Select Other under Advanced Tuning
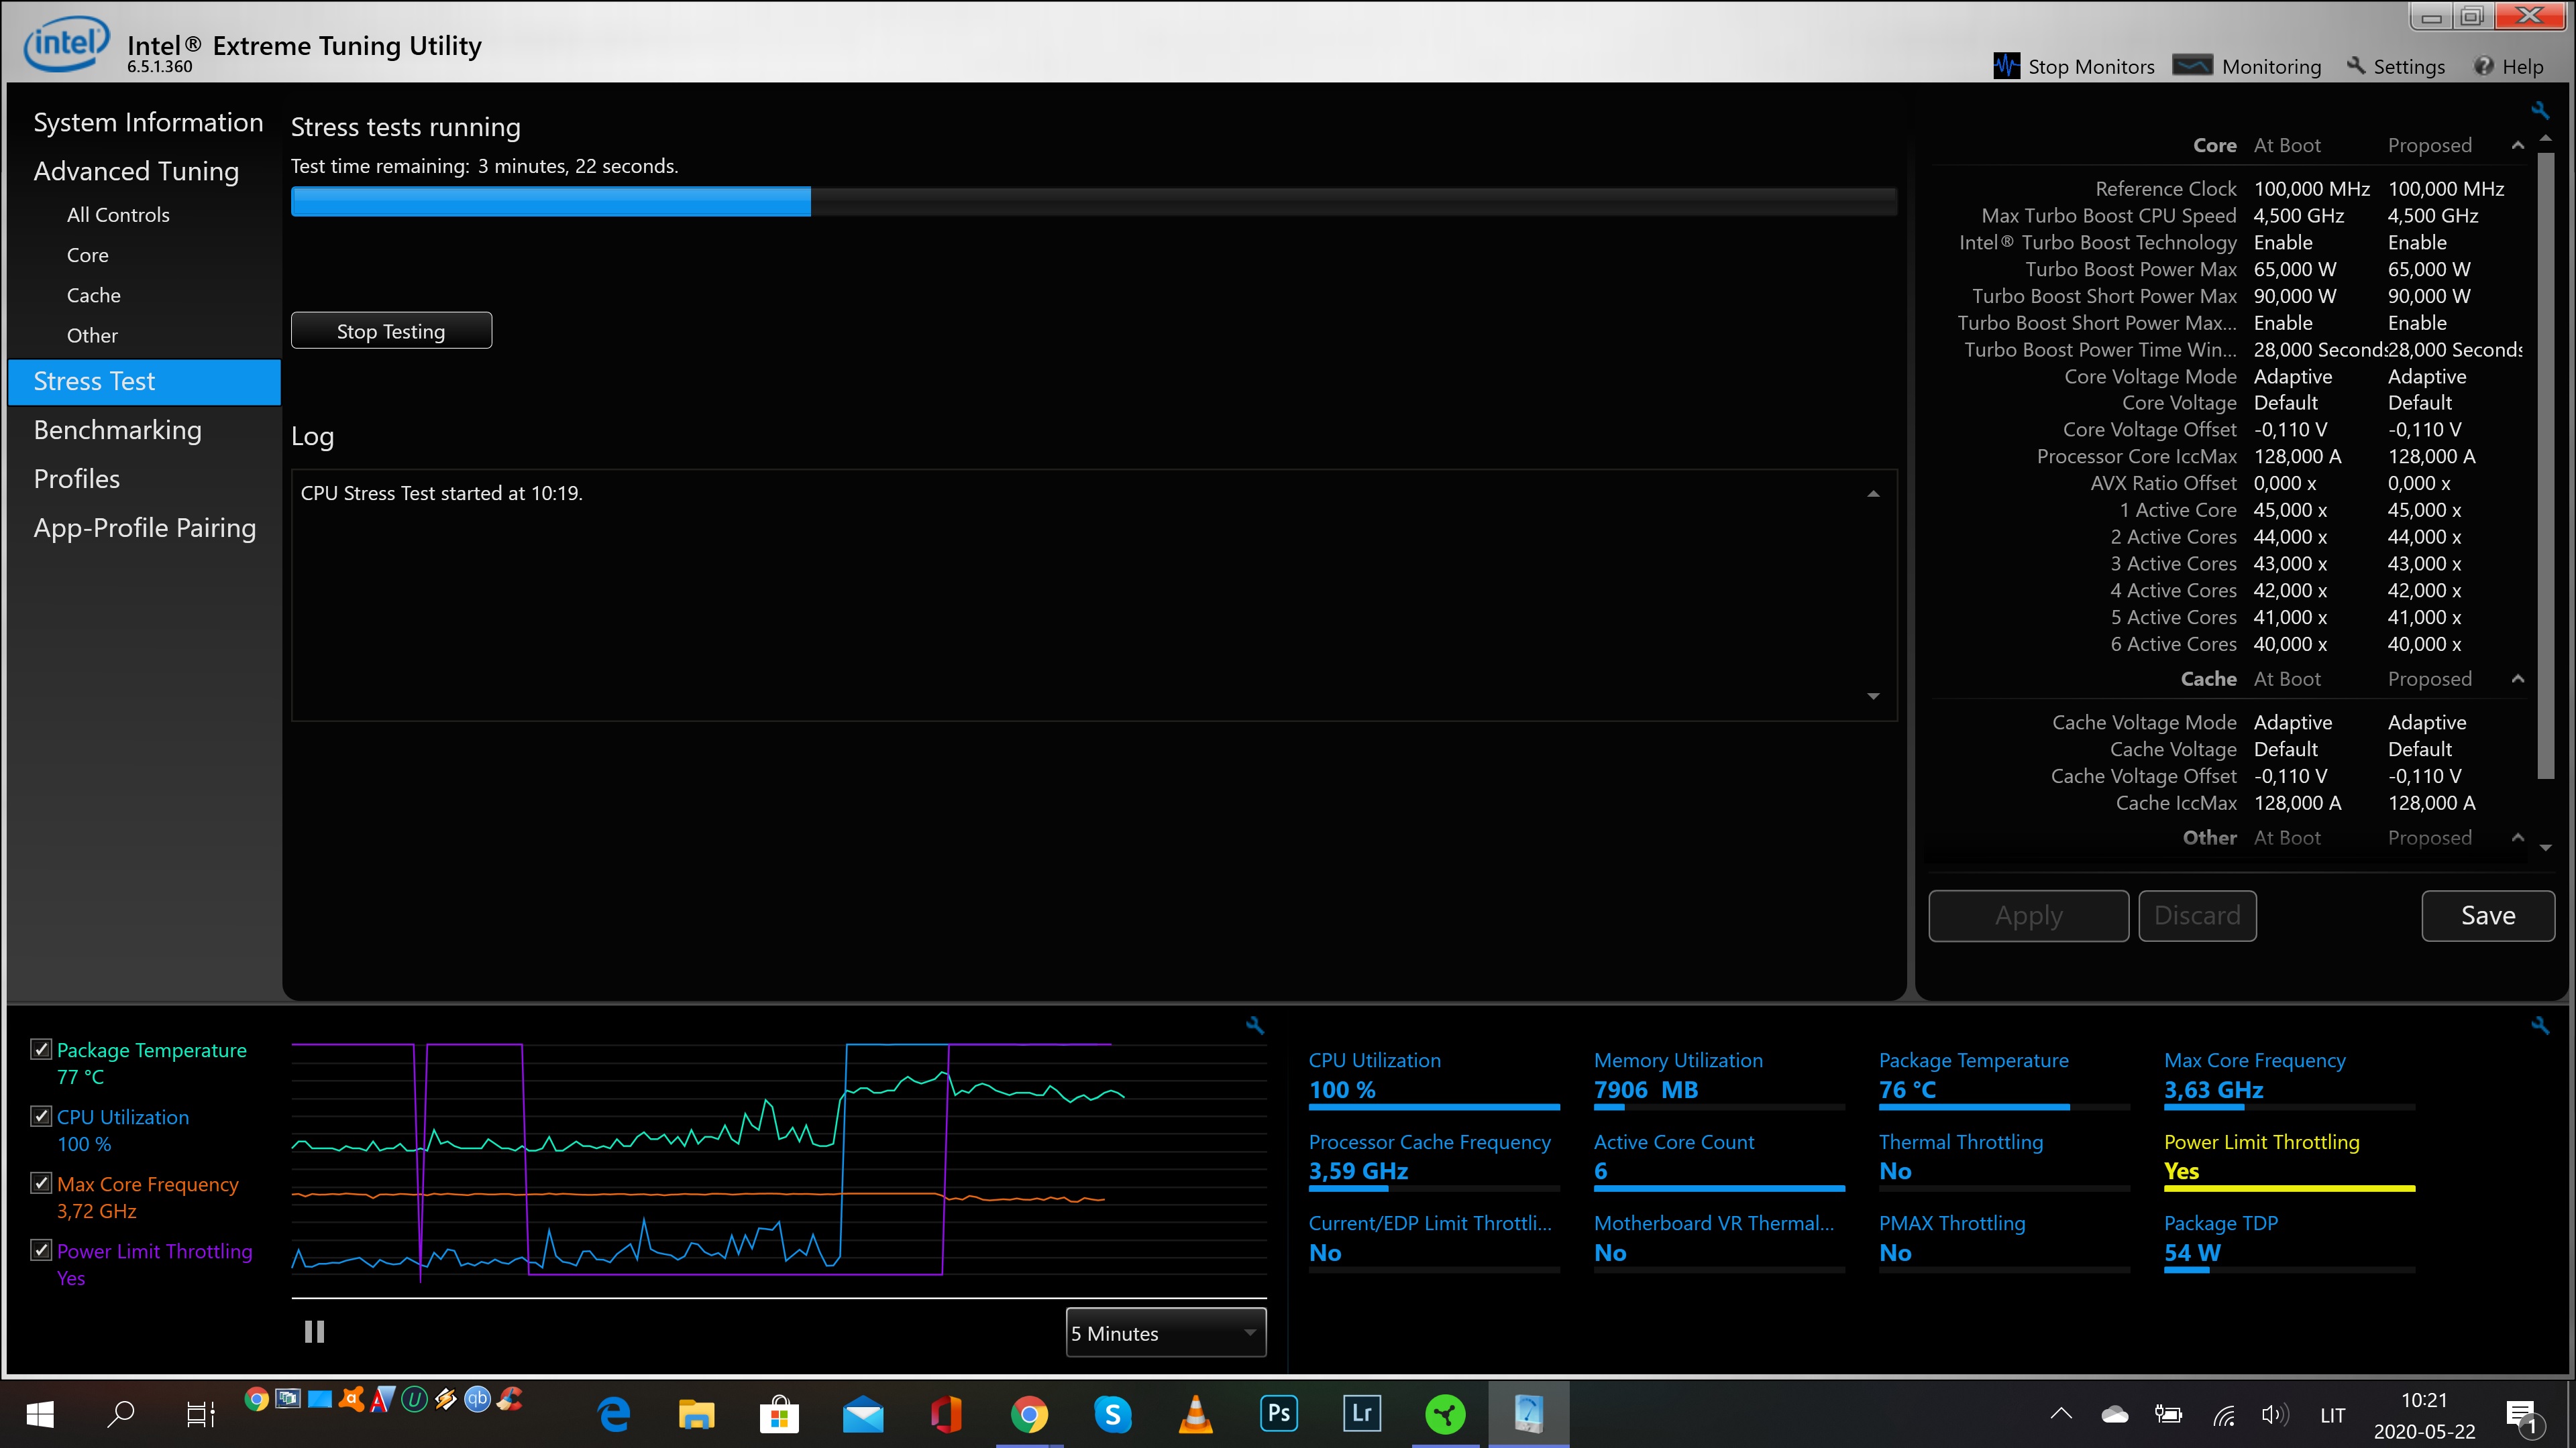Image resolution: width=2576 pixels, height=1448 pixels. tap(92, 335)
